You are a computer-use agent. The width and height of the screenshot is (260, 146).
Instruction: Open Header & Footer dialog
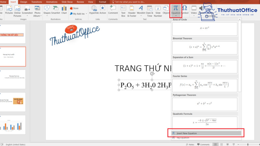132,11
